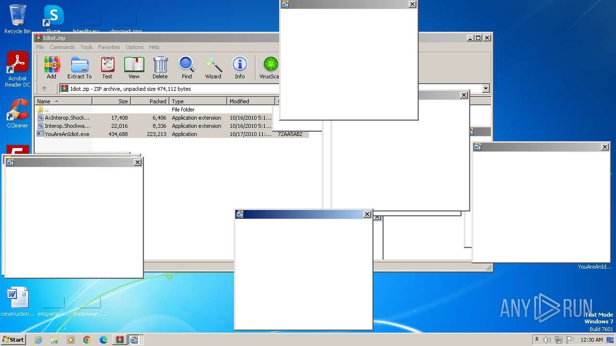This screenshot has height=346, width=616.
Task: Close the blank popup at the top
Action: click(x=412, y=4)
